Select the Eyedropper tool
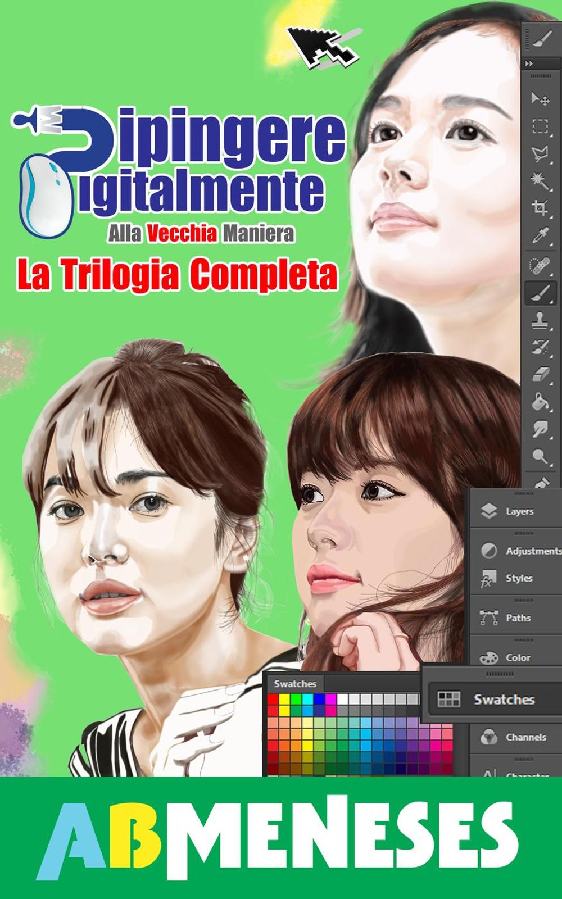Viewport: 562px width, 899px height. (x=540, y=237)
